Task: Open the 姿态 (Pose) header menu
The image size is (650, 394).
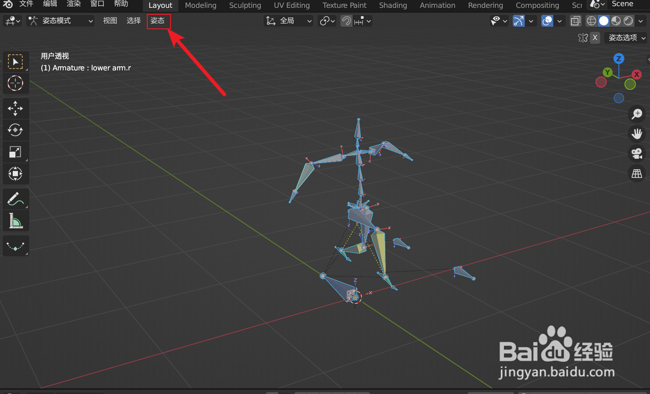Action: (x=158, y=21)
